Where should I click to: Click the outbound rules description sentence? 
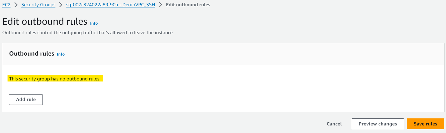pos(88,33)
